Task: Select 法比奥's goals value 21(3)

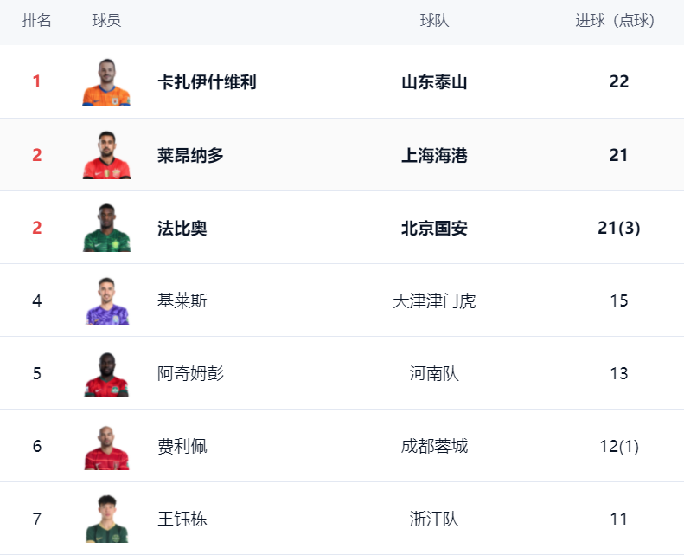Action: [x=618, y=229]
